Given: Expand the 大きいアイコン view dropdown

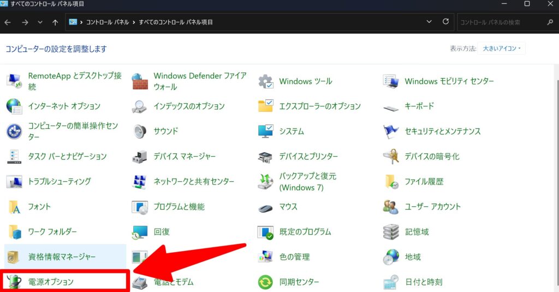Looking at the screenshot, I should pos(502,49).
